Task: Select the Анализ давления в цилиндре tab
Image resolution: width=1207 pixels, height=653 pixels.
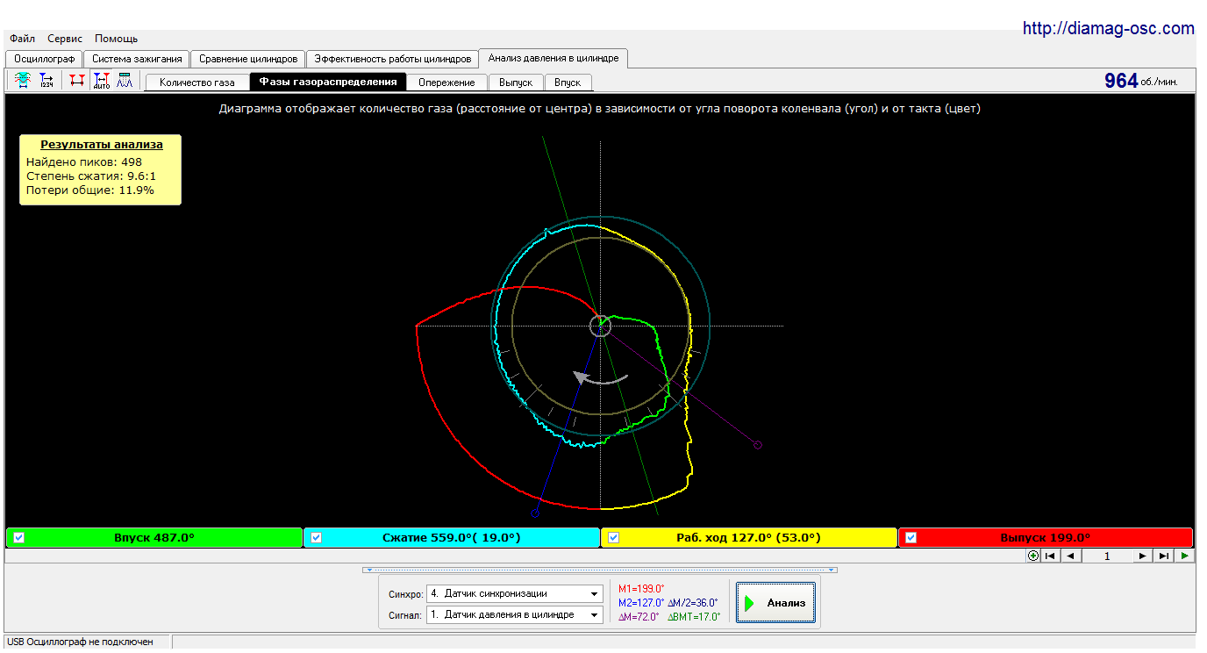Action: tap(554, 58)
